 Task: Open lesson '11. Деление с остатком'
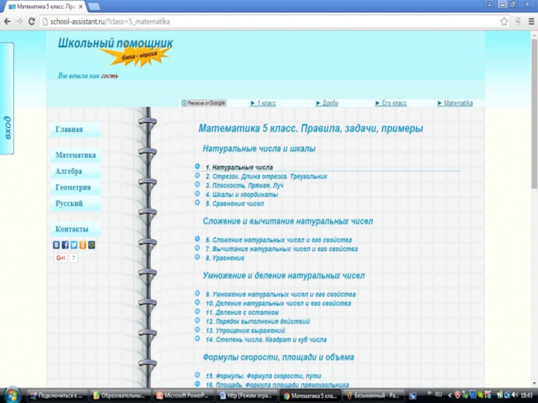click(x=242, y=312)
